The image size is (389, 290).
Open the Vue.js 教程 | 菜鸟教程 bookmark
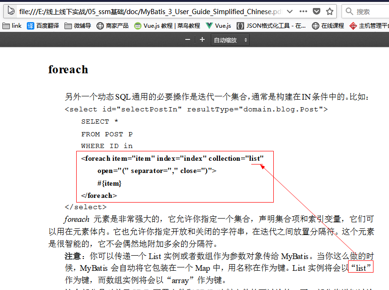click(167, 26)
